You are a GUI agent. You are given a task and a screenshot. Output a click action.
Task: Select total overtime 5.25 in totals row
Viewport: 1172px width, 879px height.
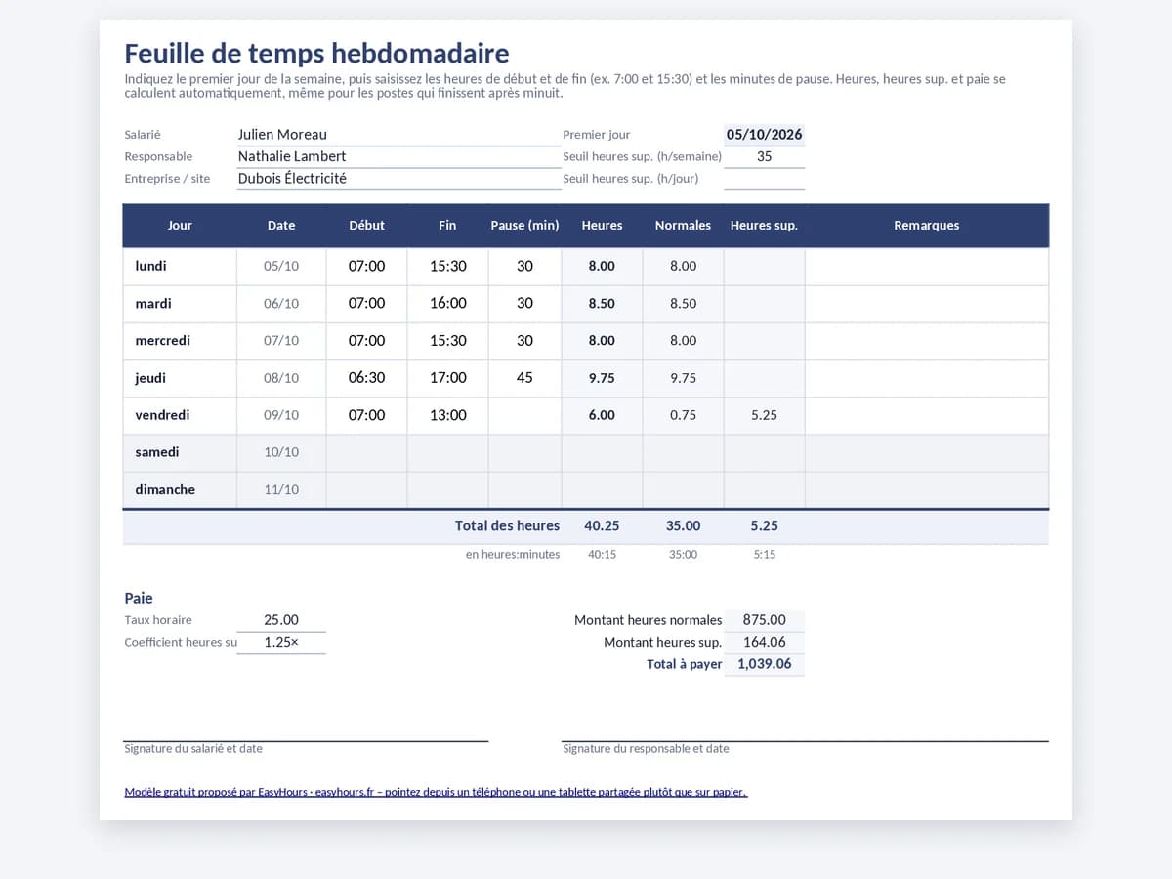765,526
